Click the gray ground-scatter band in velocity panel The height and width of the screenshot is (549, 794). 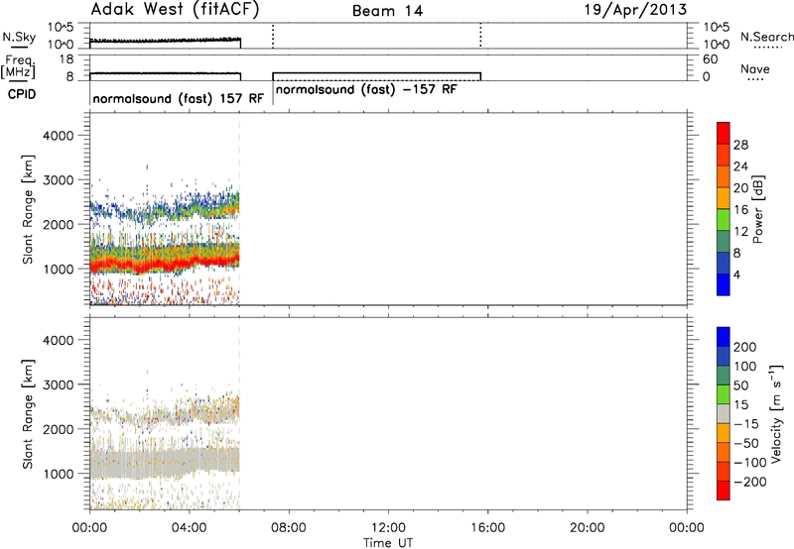(165, 463)
